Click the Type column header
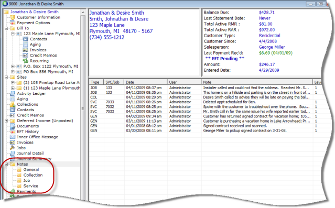The width and height of the screenshot is (335, 208). 96,82
